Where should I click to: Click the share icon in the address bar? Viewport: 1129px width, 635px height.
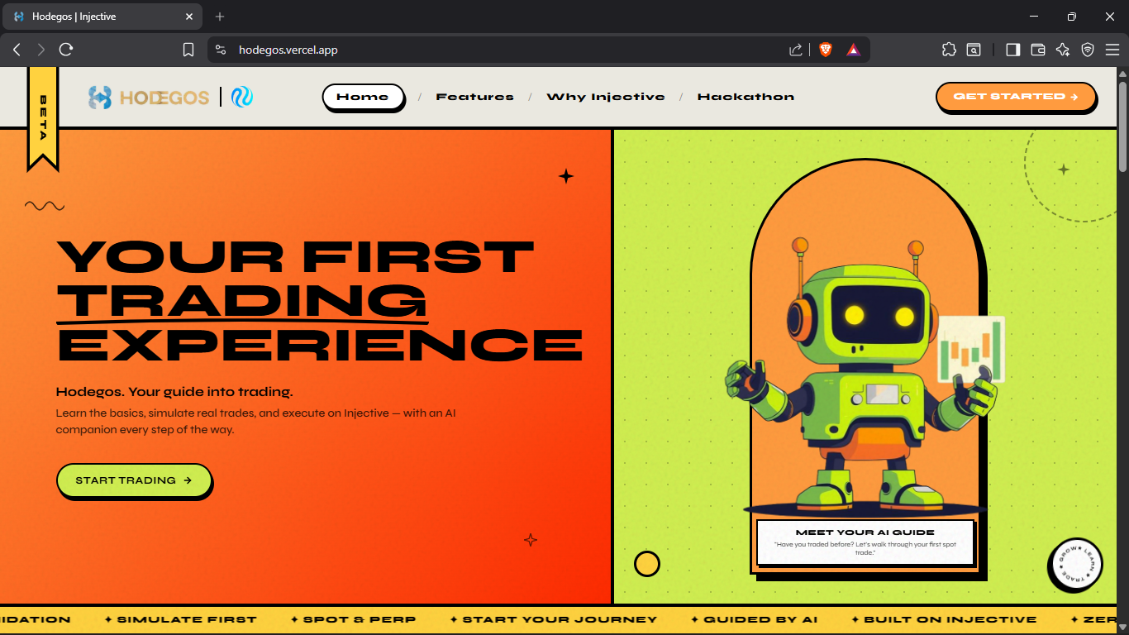pyautogui.click(x=796, y=50)
